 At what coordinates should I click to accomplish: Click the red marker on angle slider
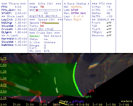37,10
